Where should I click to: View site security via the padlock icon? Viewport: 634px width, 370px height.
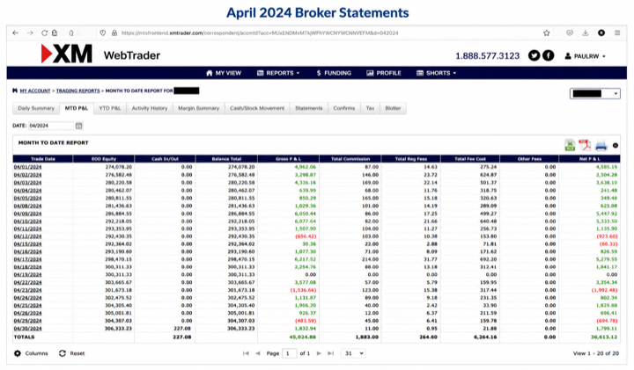114,33
